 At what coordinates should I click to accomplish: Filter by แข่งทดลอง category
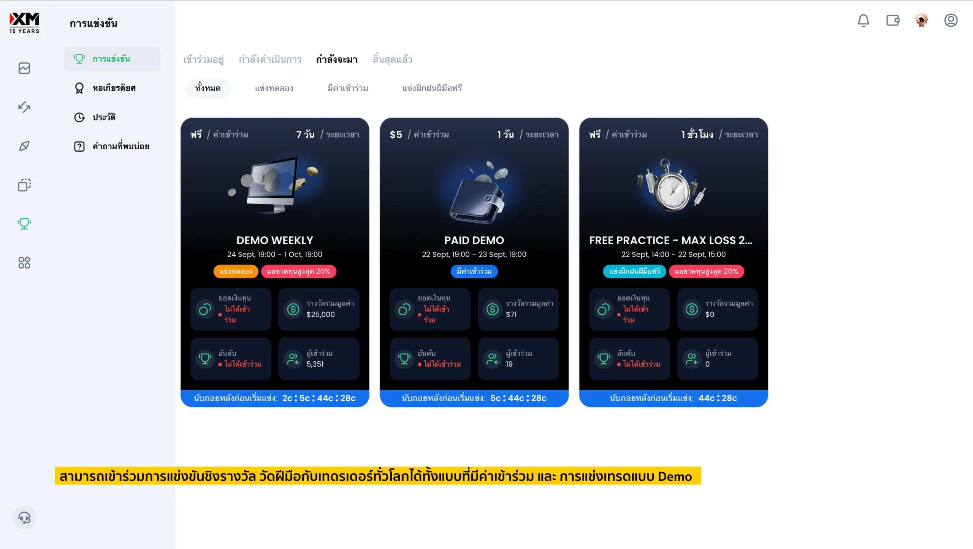pos(274,89)
